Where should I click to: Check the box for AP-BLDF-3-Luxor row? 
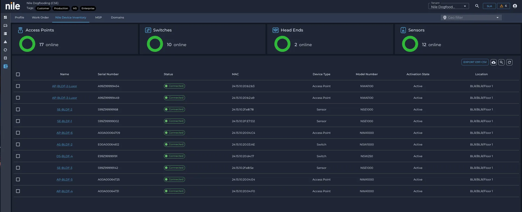click(18, 98)
